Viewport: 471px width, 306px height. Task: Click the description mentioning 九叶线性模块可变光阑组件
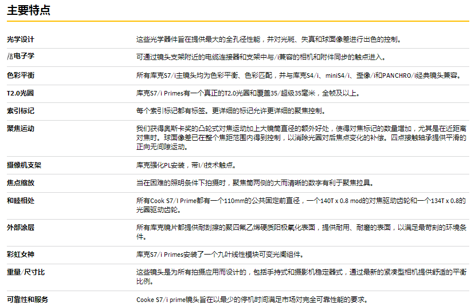point(227,254)
